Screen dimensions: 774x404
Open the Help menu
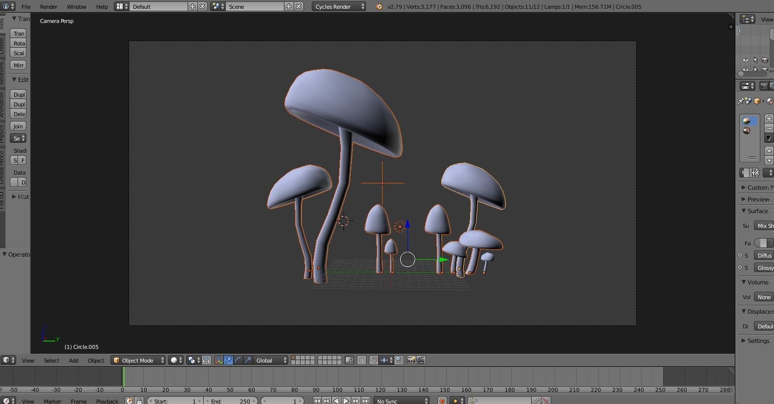(x=102, y=6)
